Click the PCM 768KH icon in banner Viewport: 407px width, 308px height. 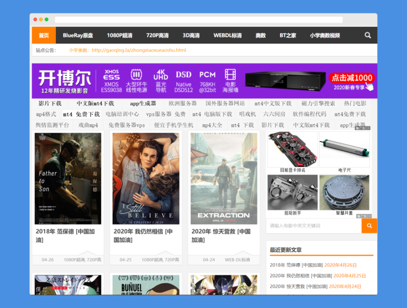tap(208, 81)
